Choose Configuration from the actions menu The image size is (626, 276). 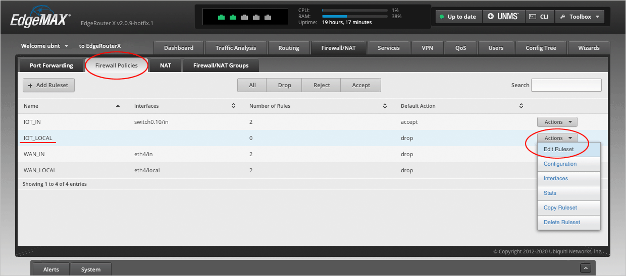(x=569, y=164)
